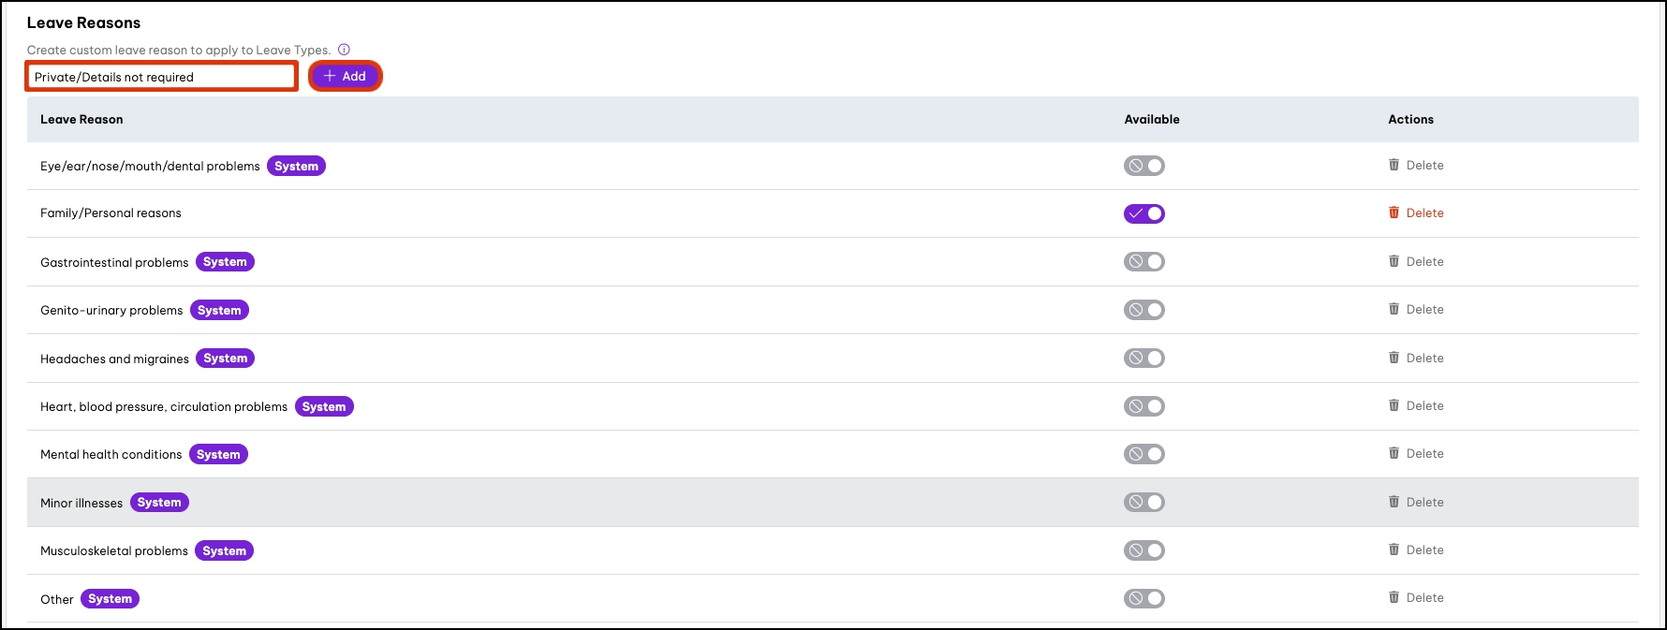Click the System badge next to Other
This screenshot has height=630, width=1667.
tap(110, 599)
